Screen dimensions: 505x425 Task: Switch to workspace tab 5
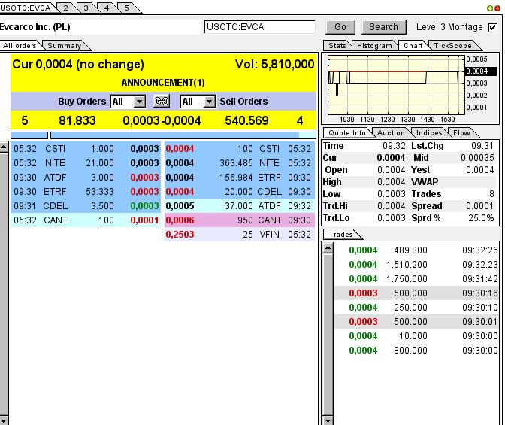(x=126, y=8)
